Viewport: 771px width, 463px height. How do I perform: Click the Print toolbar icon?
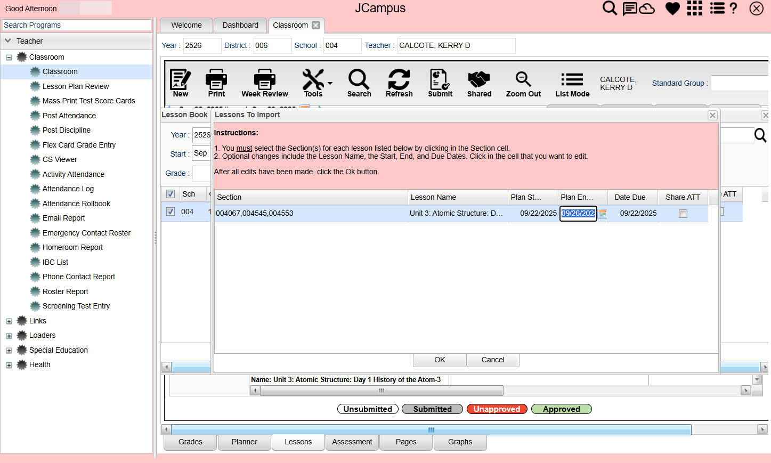[216, 83]
